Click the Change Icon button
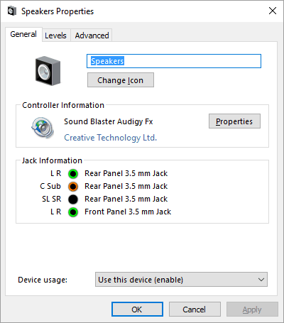This screenshot has height=323, width=284. click(121, 80)
